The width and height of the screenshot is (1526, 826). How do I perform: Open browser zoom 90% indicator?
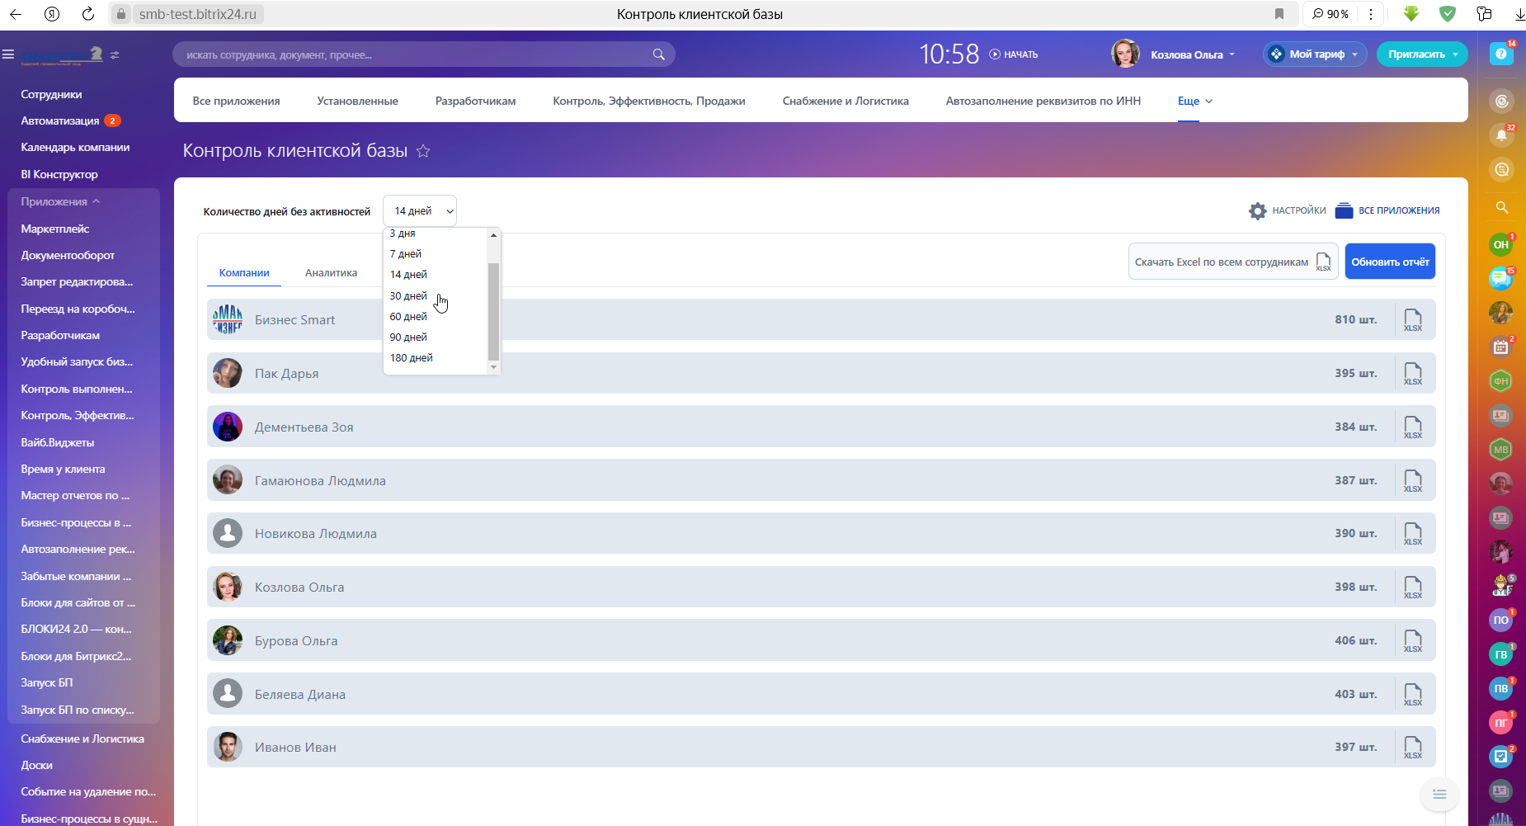pos(1331,14)
